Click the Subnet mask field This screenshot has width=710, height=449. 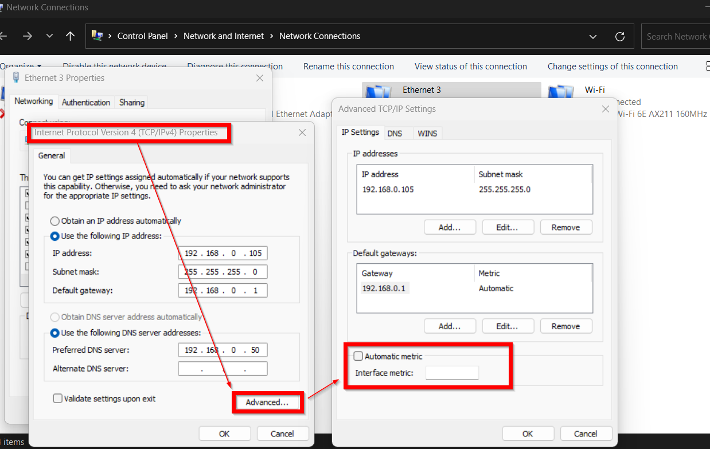(x=223, y=272)
